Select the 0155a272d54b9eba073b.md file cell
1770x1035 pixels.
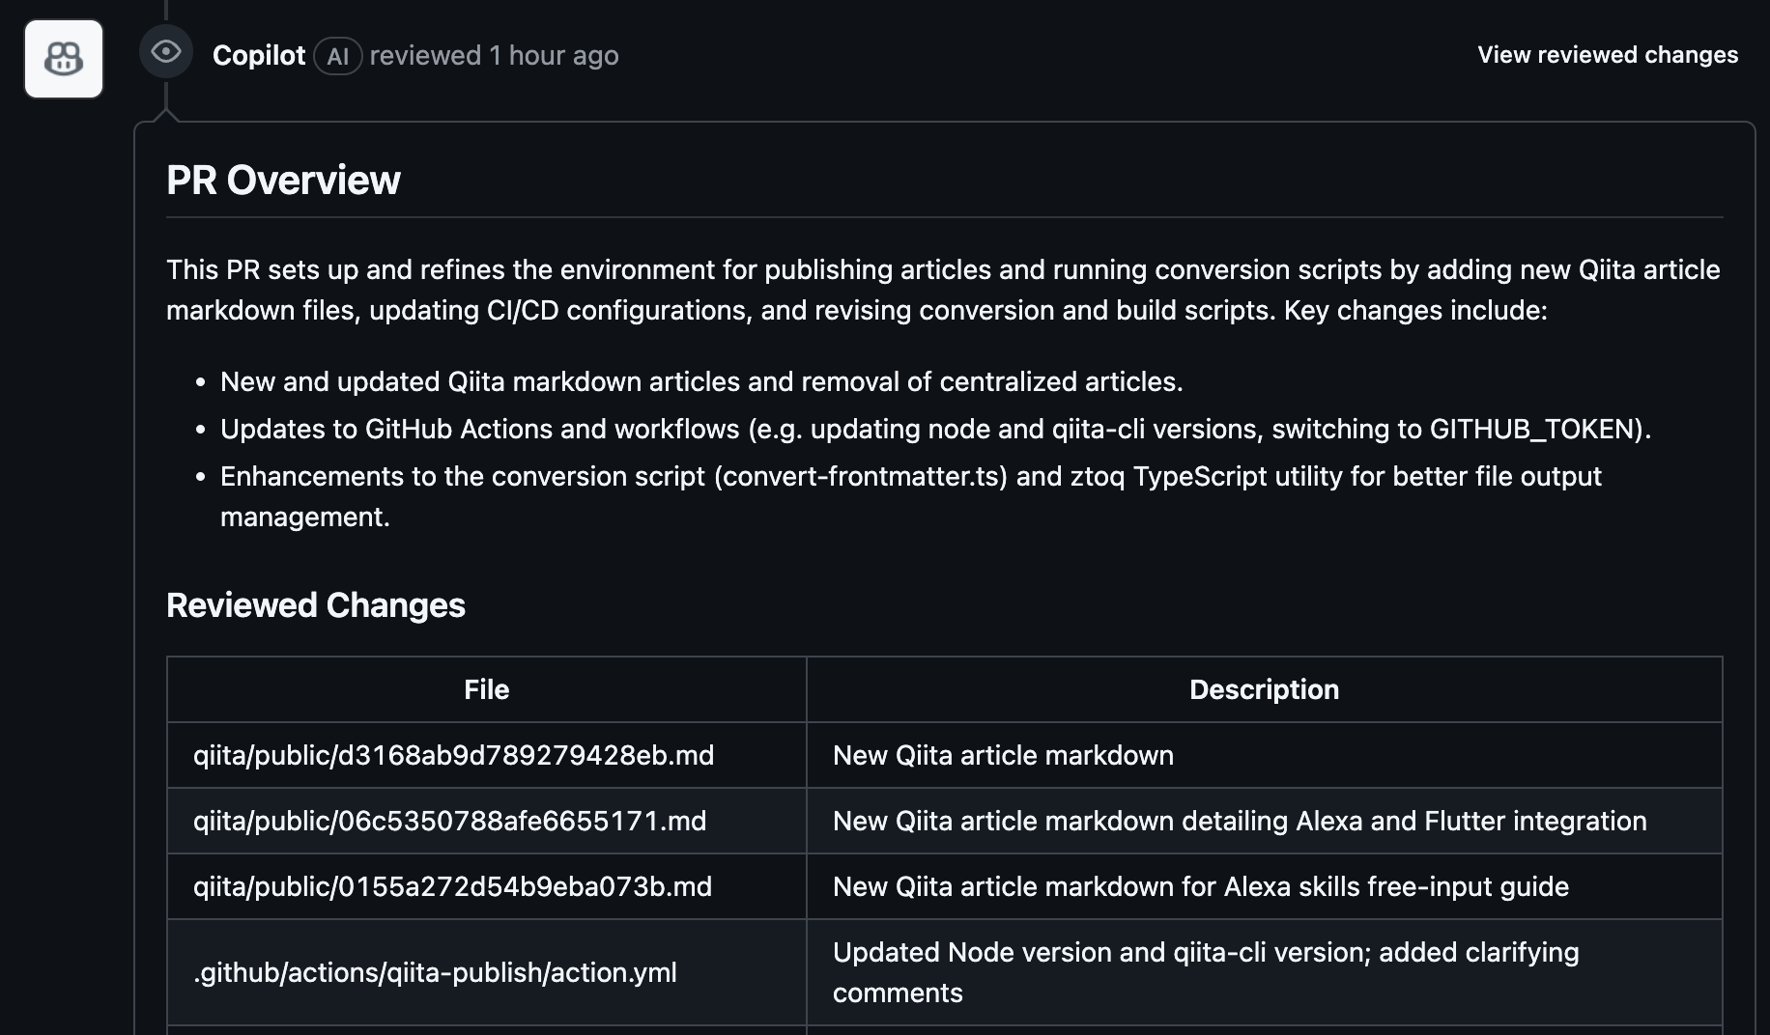(452, 886)
